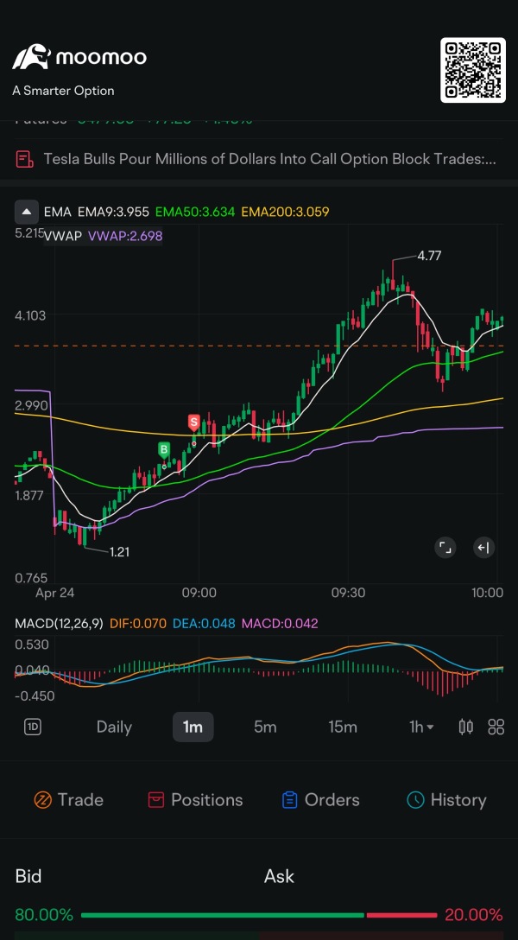Tap the red news document icon

tap(24, 159)
